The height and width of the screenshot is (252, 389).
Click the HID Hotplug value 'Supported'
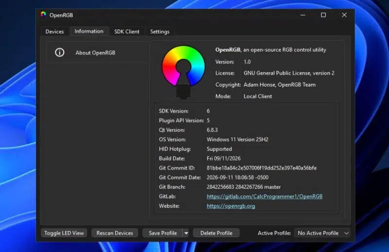pyautogui.click(x=219, y=149)
